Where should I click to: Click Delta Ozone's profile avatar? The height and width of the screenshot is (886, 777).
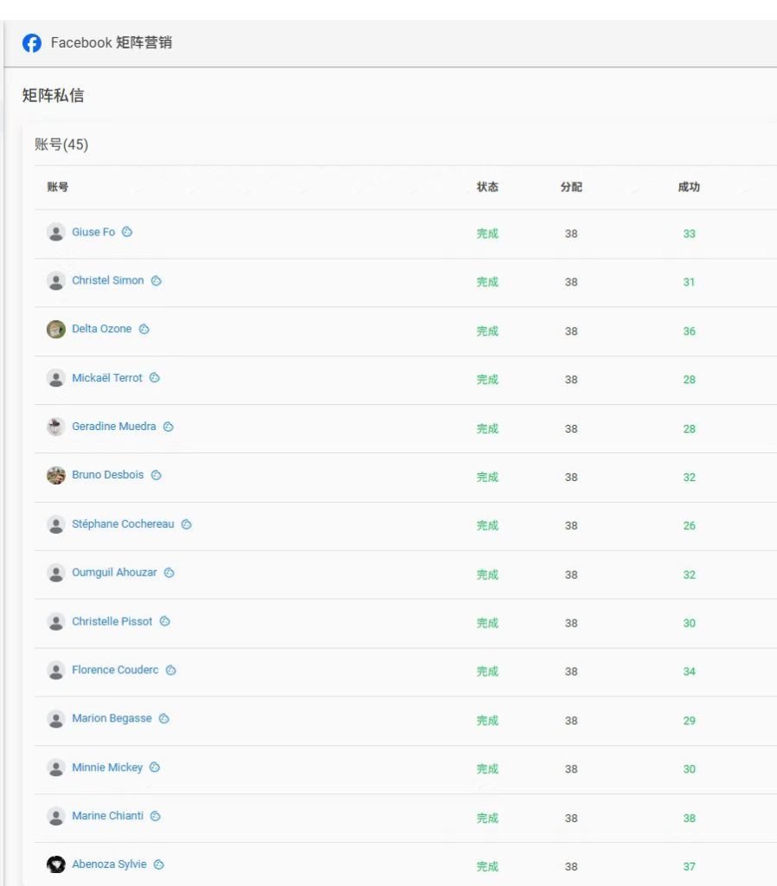tap(56, 330)
